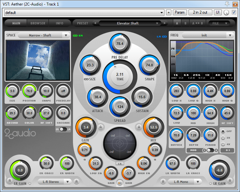Select the OFF oversampling radio button
The image size is (240, 192).
tap(223, 131)
